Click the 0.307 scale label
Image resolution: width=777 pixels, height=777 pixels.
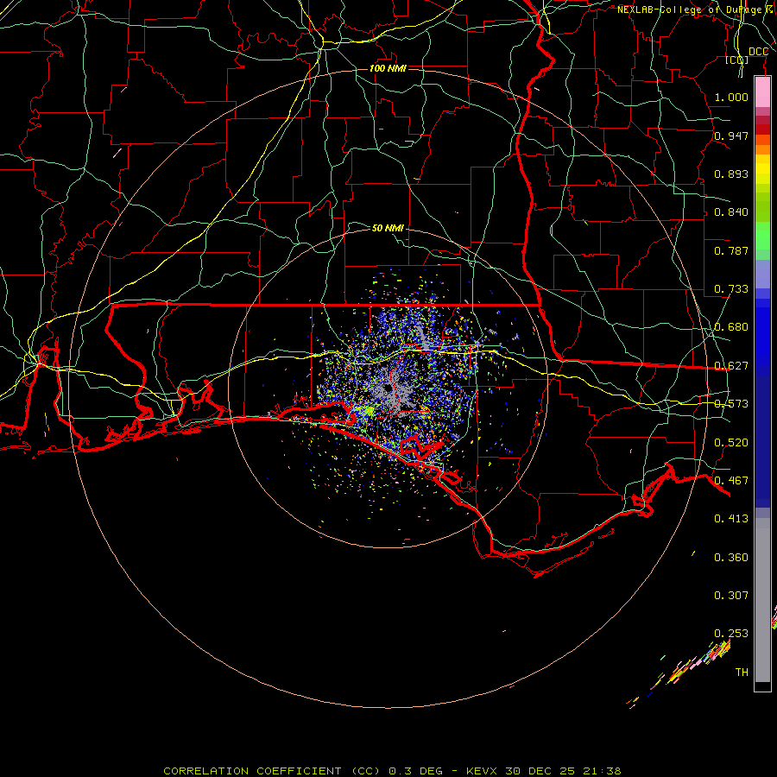click(731, 596)
